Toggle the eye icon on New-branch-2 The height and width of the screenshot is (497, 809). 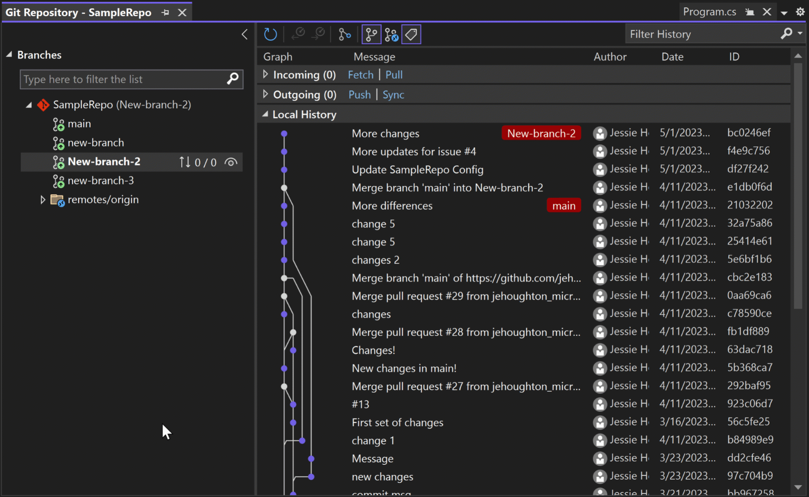231,162
